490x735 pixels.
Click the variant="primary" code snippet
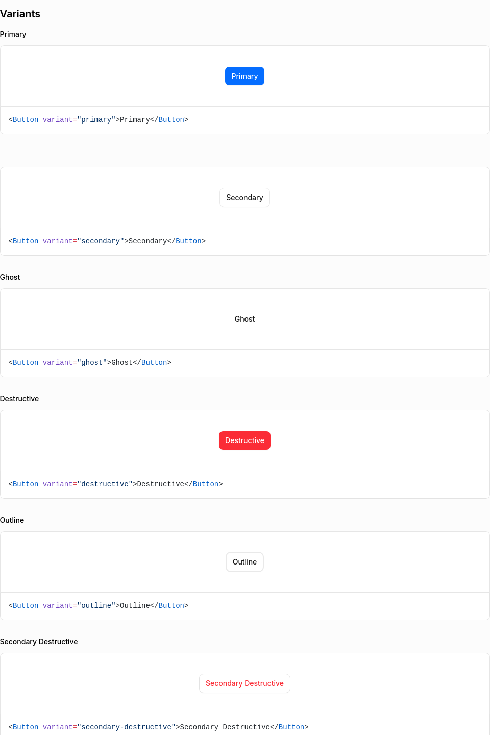coord(99,120)
